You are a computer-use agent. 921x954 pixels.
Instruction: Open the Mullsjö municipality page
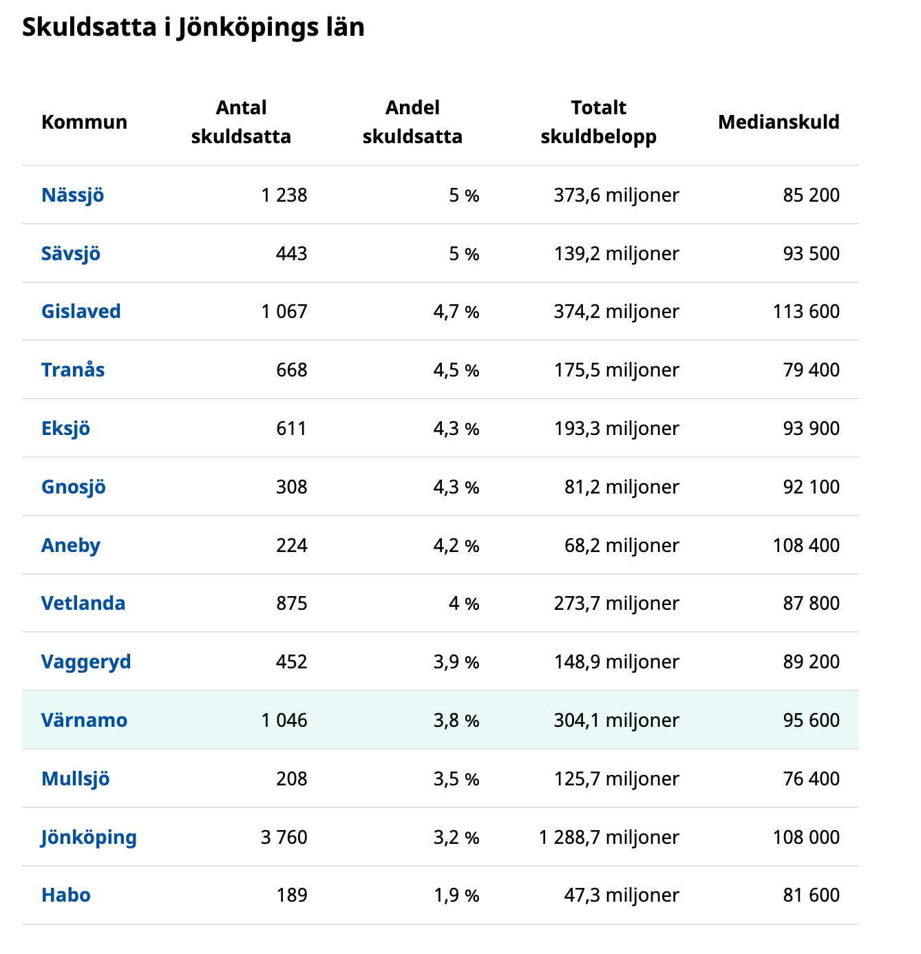pyautogui.click(x=76, y=779)
